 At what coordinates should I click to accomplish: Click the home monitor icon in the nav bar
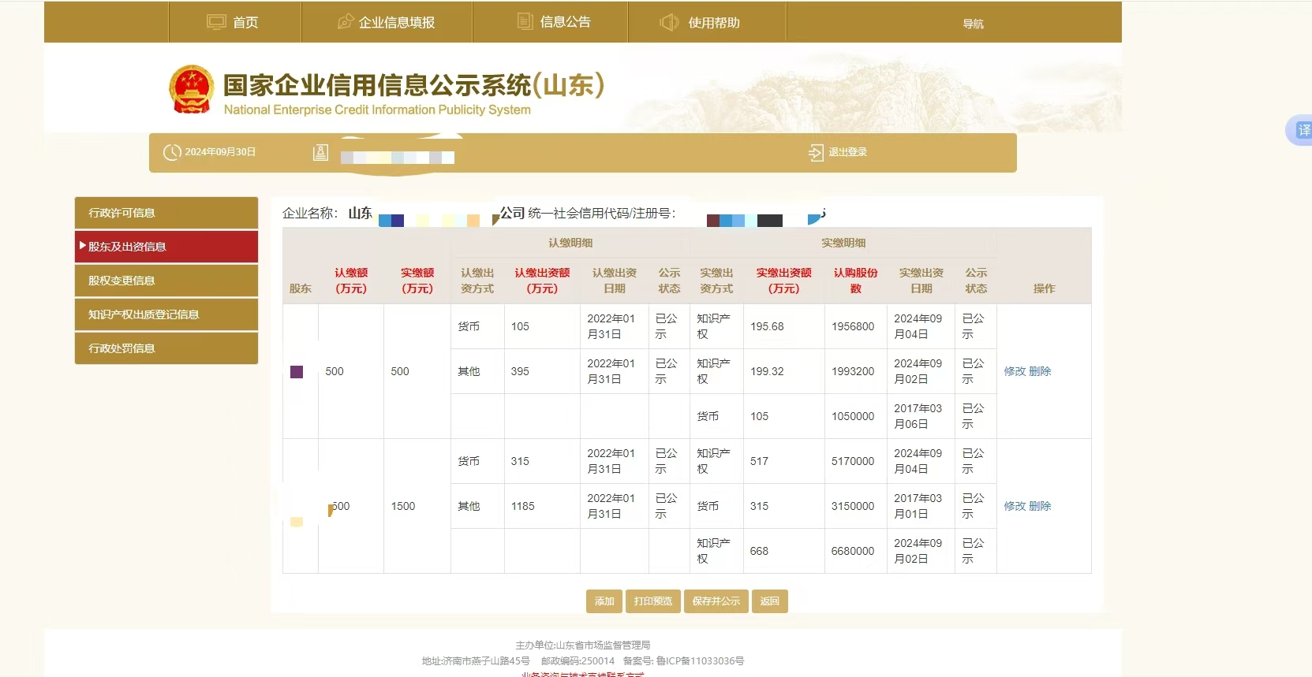click(216, 22)
